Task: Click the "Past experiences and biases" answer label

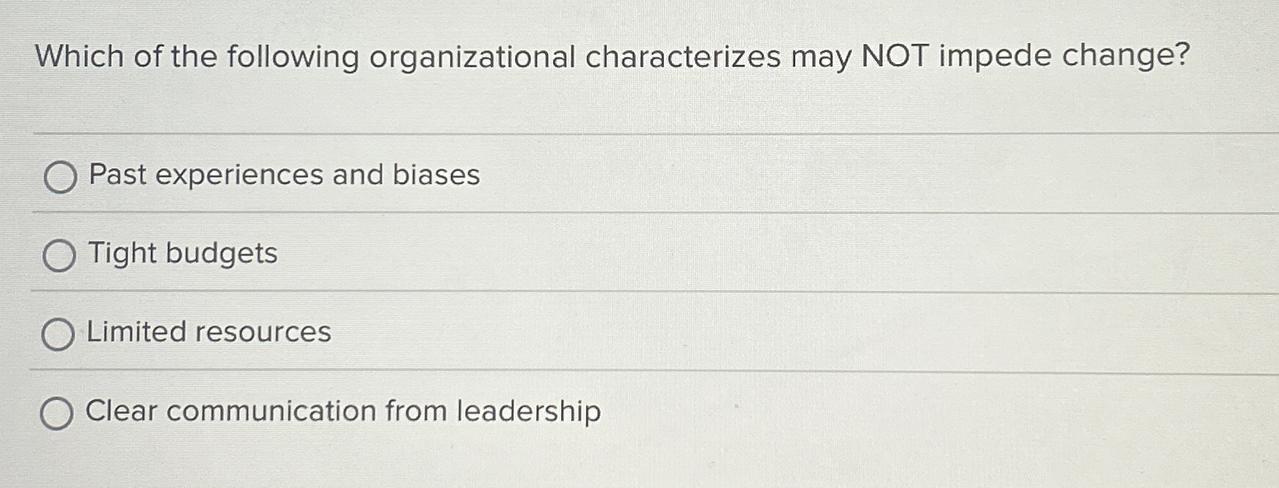Action: [x=285, y=175]
